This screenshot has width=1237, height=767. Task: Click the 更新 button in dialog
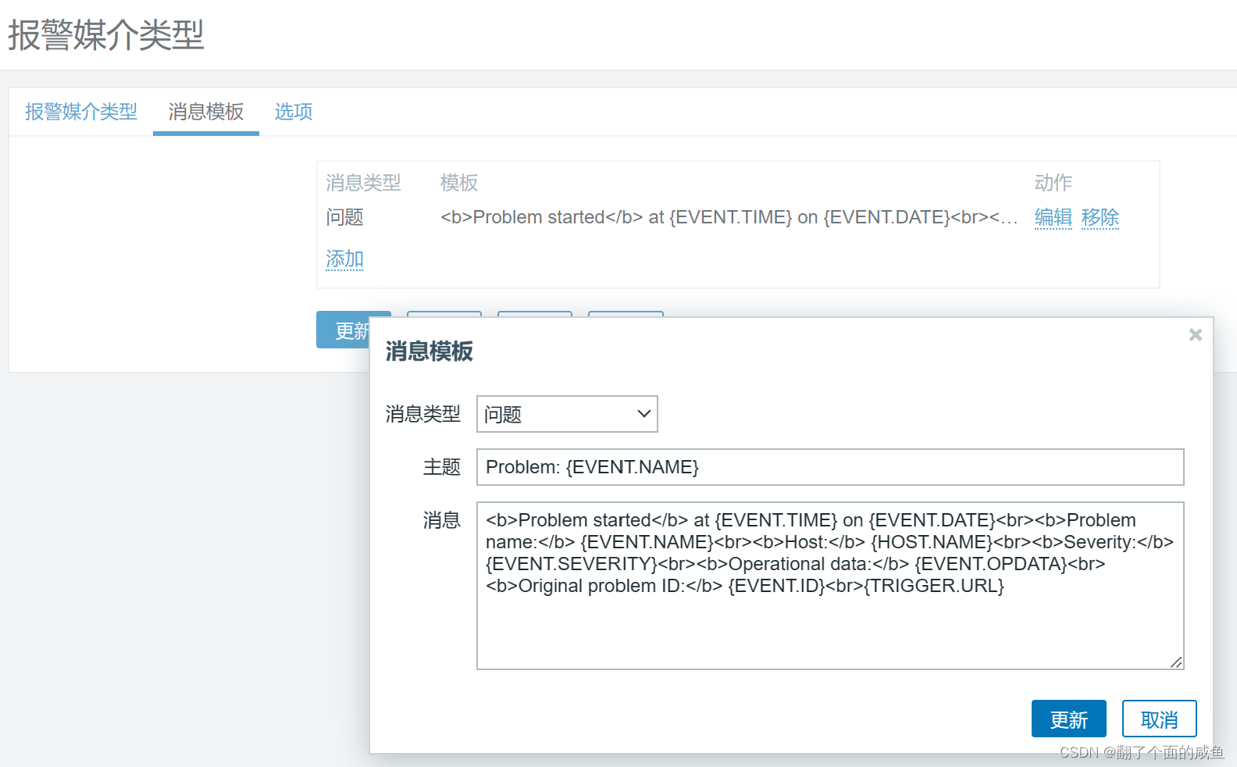pos(1068,719)
